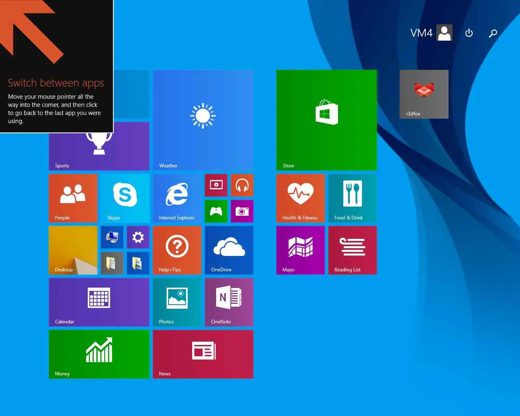Open the small Pictures folder tile
Image resolution: width=520 pixels, height=416 pixels.
[138, 263]
